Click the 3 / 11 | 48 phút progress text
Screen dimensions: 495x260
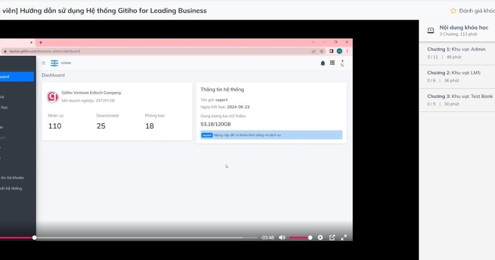[x=444, y=57]
